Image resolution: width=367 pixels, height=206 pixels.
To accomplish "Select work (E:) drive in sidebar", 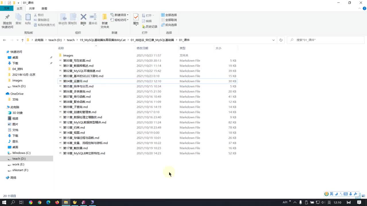I will point(18,165).
